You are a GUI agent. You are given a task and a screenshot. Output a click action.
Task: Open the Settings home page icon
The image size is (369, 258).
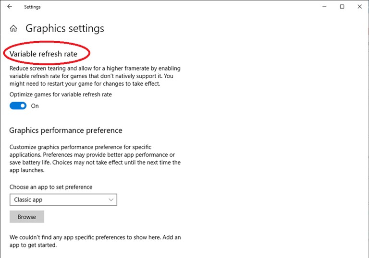coord(13,28)
